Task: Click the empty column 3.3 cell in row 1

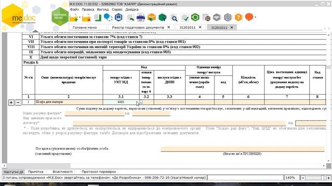Action: [x=170, y=102]
